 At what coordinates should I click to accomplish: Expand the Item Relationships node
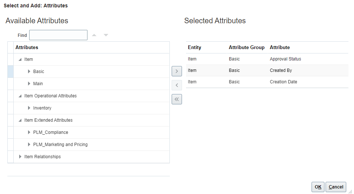(x=20, y=157)
